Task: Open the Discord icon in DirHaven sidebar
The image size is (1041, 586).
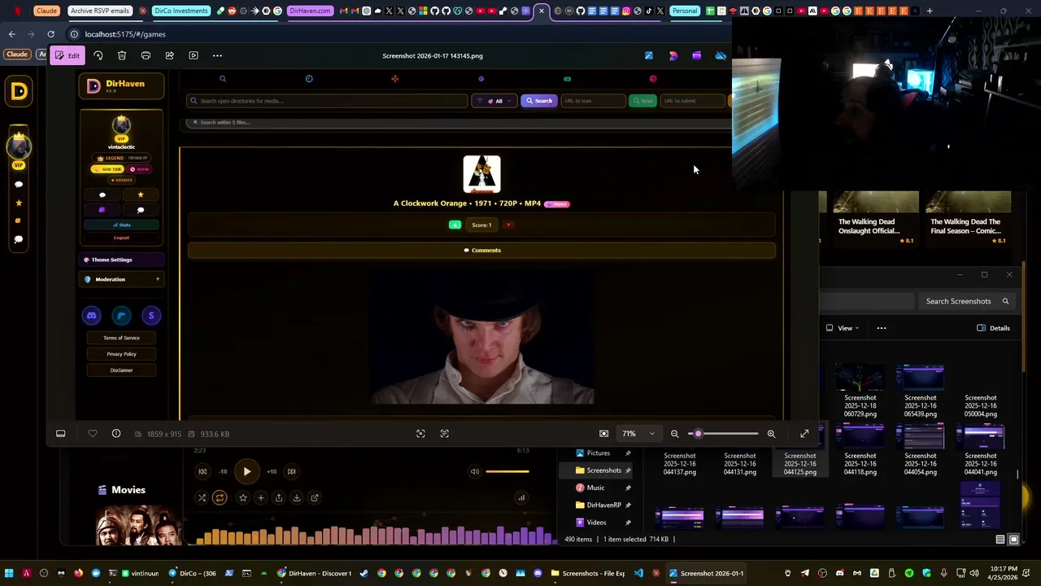Action: coord(91,316)
